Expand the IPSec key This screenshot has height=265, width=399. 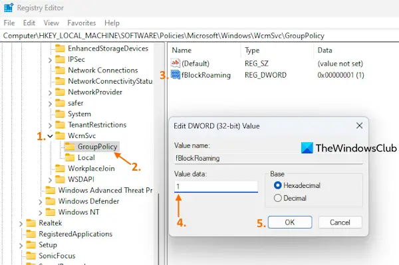pyautogui.click(x=50, y=60)
